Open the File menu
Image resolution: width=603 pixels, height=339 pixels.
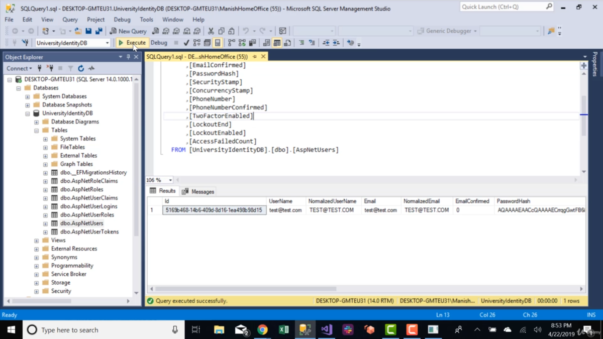click(9, 20)
